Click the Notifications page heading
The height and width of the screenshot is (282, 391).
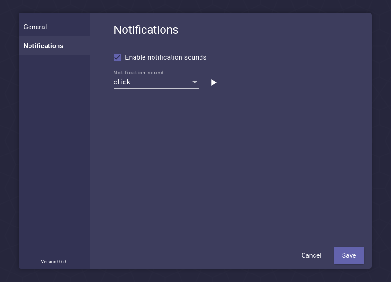pos(146,30)
